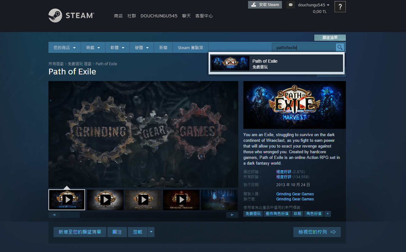The height and width of the screenshot is (252, 406).
Task: Open the Steam 實驗室 tab
Action: click(x=191, y=47)
